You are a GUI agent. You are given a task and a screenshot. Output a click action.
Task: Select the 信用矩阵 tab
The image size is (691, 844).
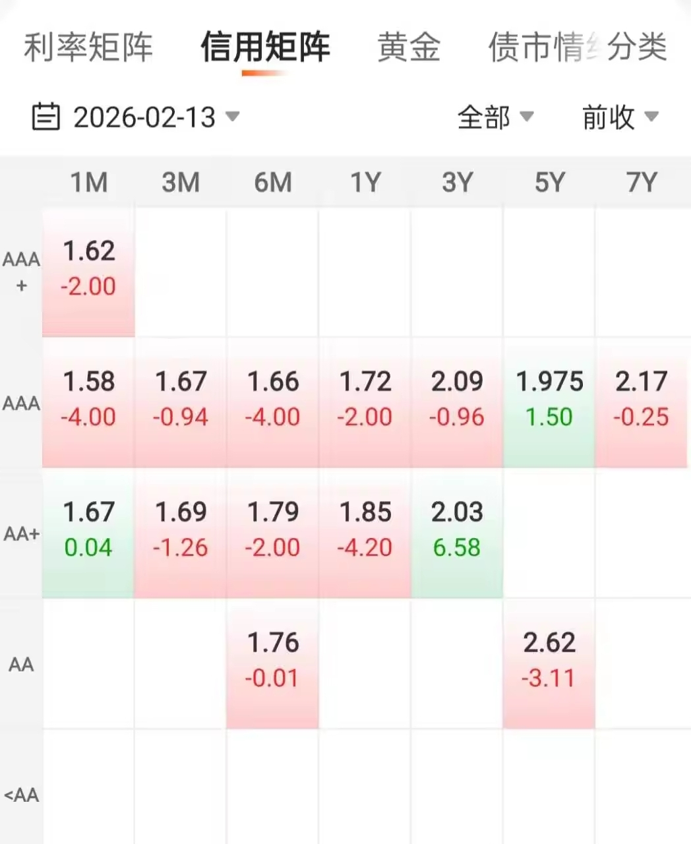point(265,47)
